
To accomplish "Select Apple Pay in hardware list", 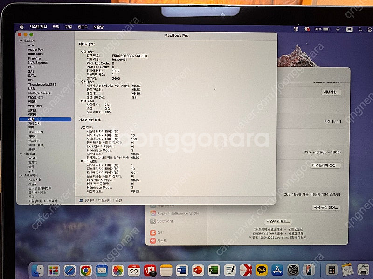I will click(x=35, y=50).
